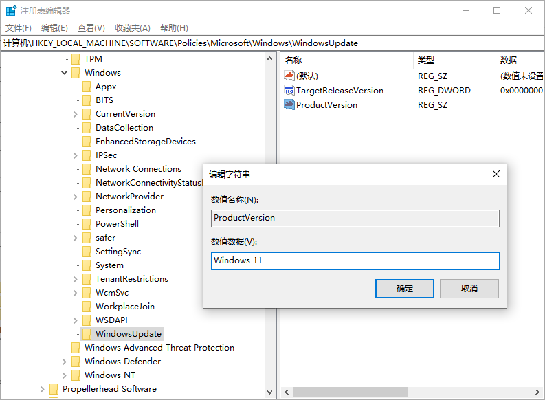This screenshot has width=545, height=400.
Task: Expand the Windows Defender key
Action: pyautogui.click(x=65, y=362)
